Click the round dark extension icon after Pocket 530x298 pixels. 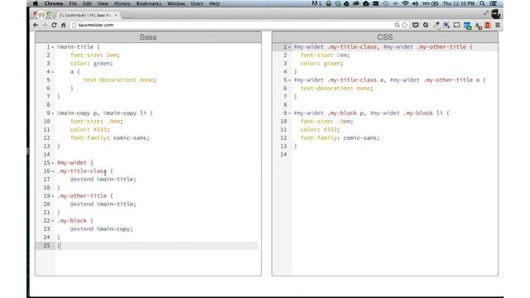426,25
